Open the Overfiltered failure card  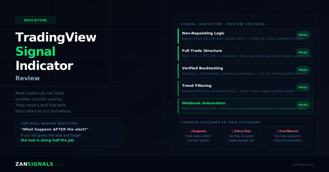tap(287, 138)
